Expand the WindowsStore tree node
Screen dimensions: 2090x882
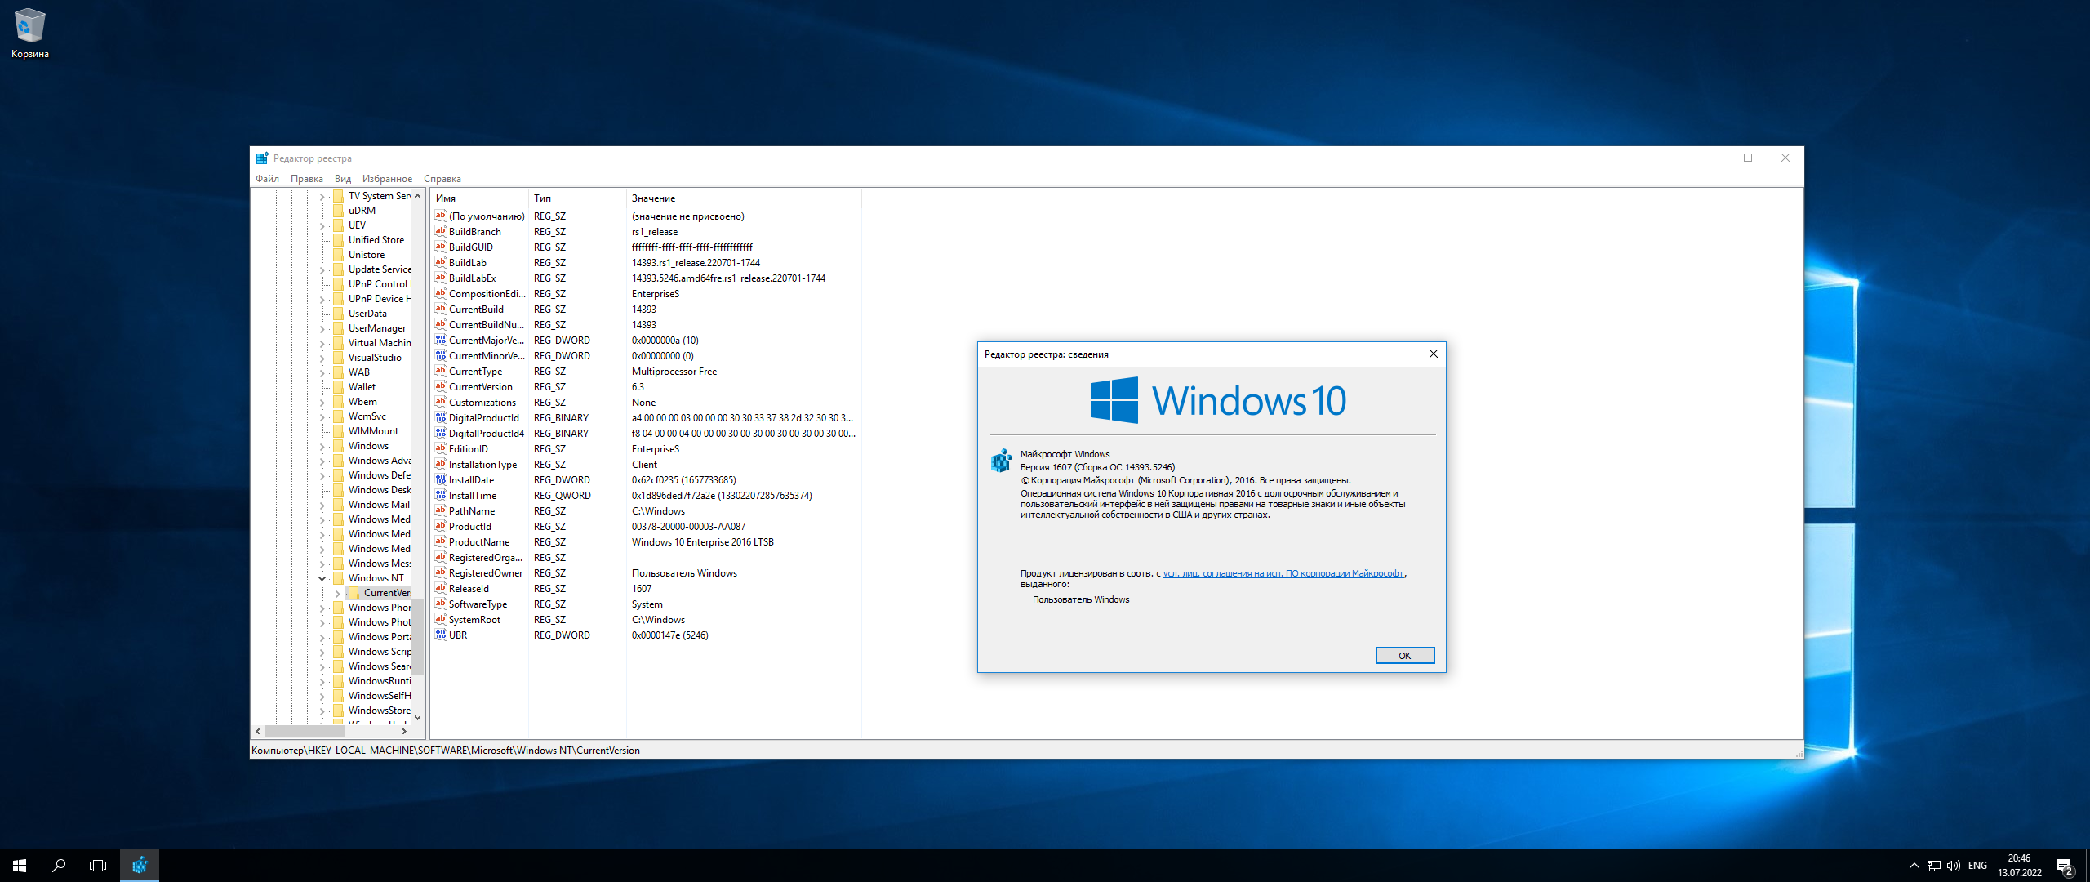pyautogui.click(x=322, y=710)
